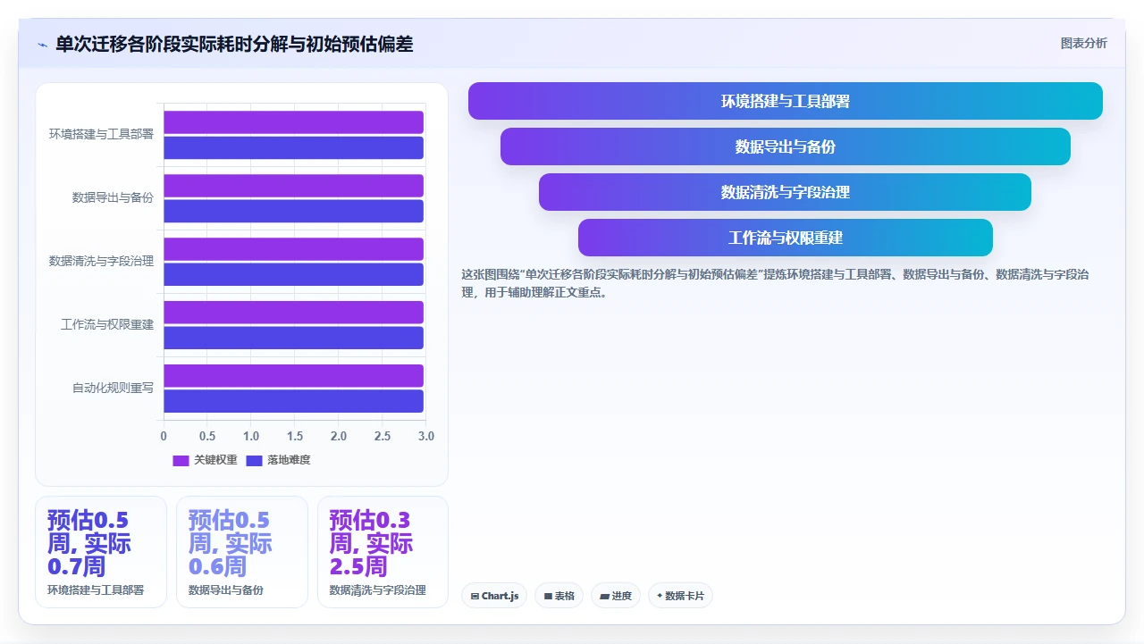Click the description paragraph under the funnel
Screen dimensions: 1144x644
776,283
